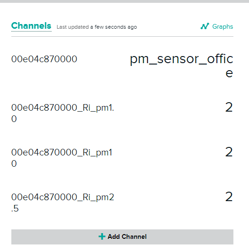Click the green plus icon on Add Channel

[x=102, y=236]
